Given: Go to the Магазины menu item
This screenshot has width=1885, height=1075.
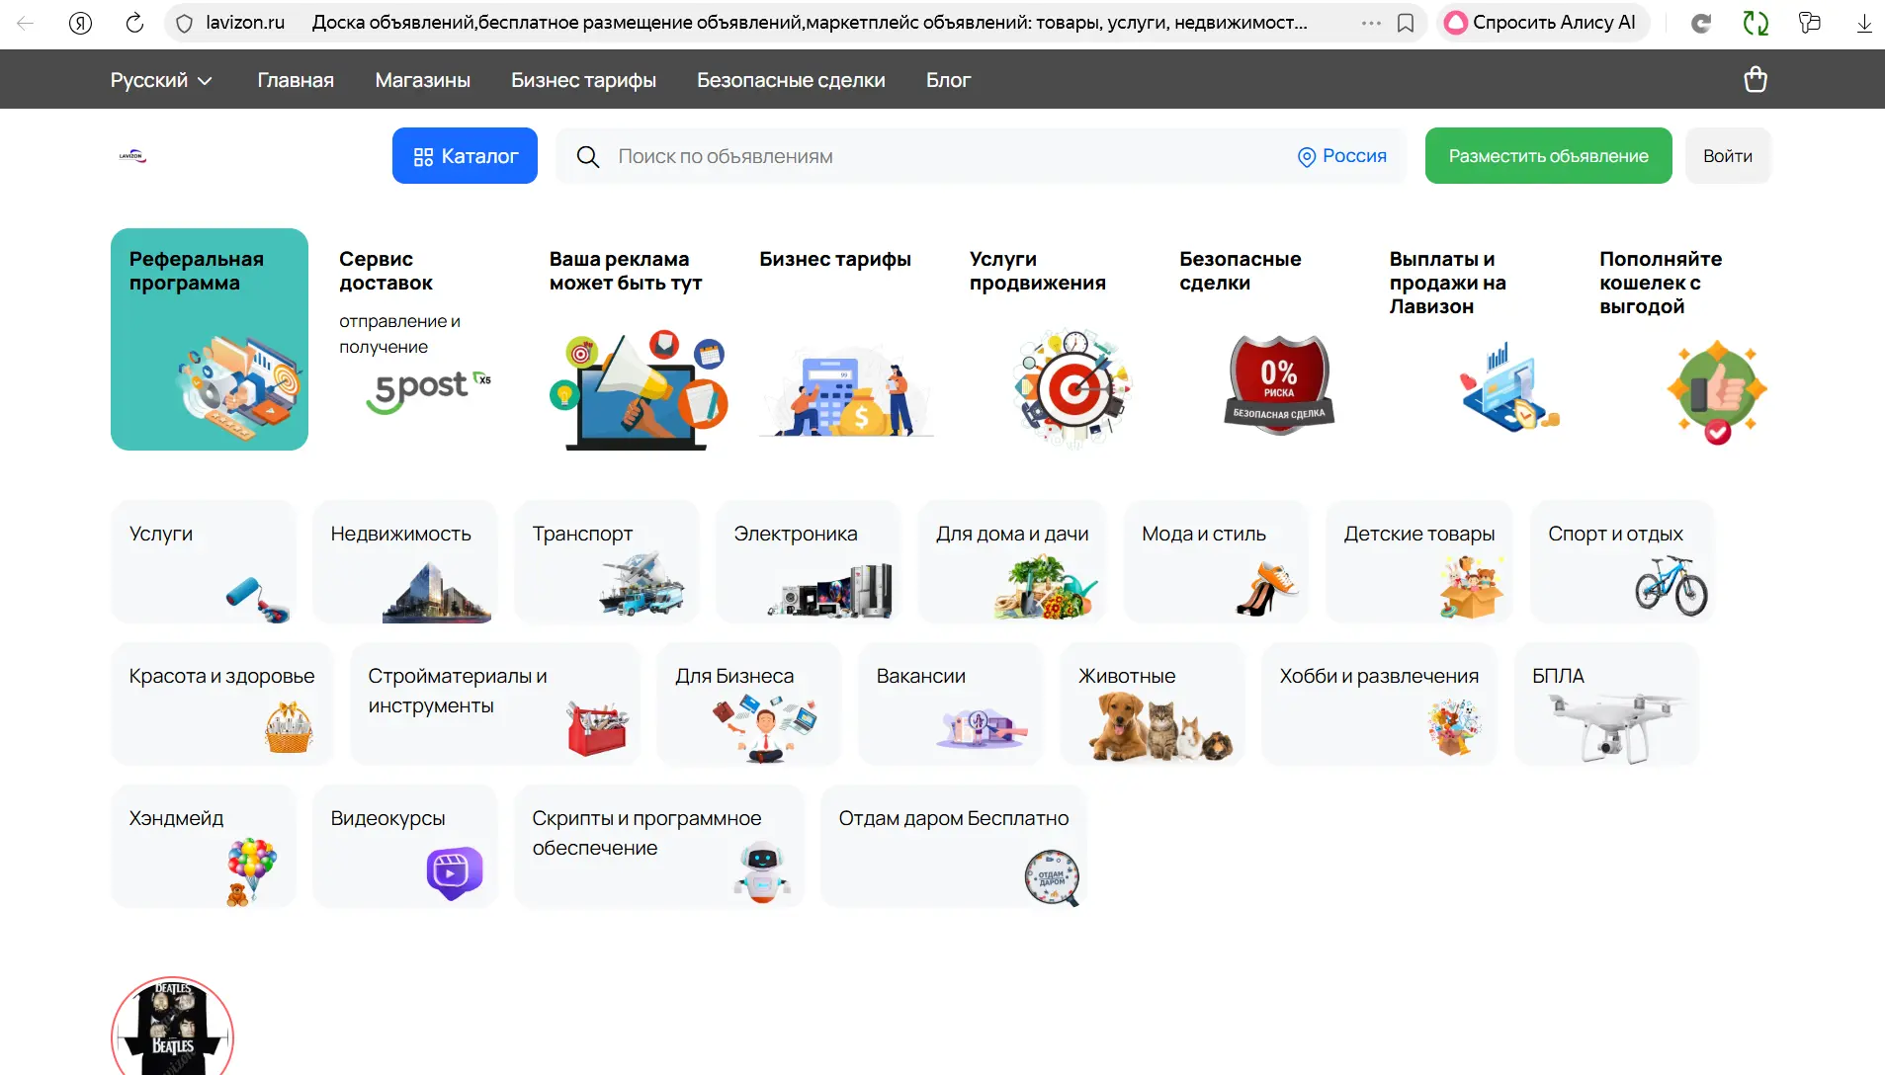Looking at the screenshot, I should click(422, 80).
